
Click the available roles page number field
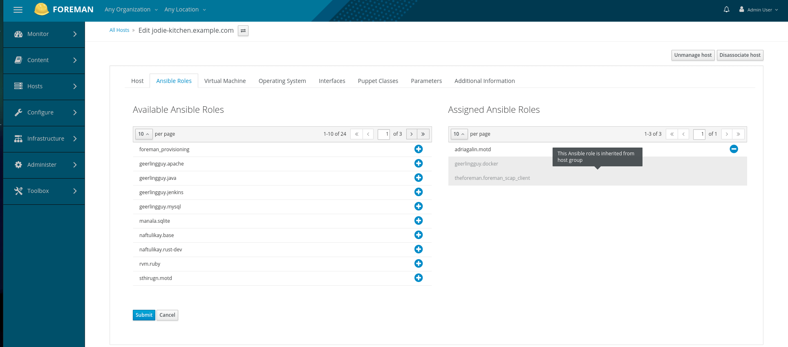(384, 134)
